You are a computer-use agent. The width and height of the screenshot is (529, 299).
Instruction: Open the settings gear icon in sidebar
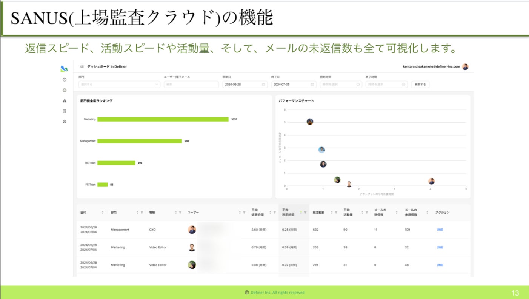tap(65, 122)
